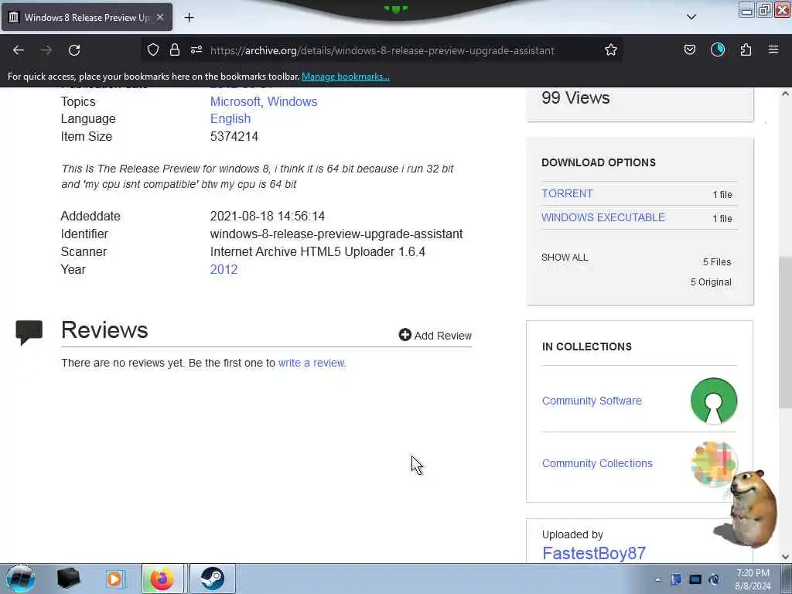The image size is (792, 594).
Task: Download the TORRENT file option
Action: tap(567, 193)
